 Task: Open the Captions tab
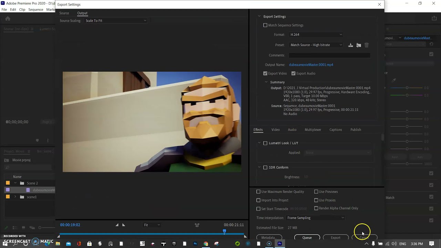(x=336, y=130)
